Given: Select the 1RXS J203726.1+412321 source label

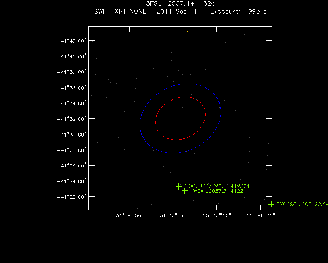Looking at the screenshot, I should coord(217,186).
